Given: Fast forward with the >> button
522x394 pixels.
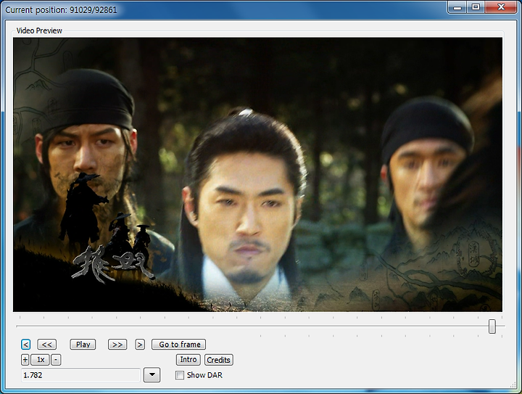Looking at the screenshot, I should click(117, 345).
